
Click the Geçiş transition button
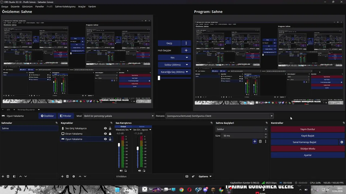point(169,43)
